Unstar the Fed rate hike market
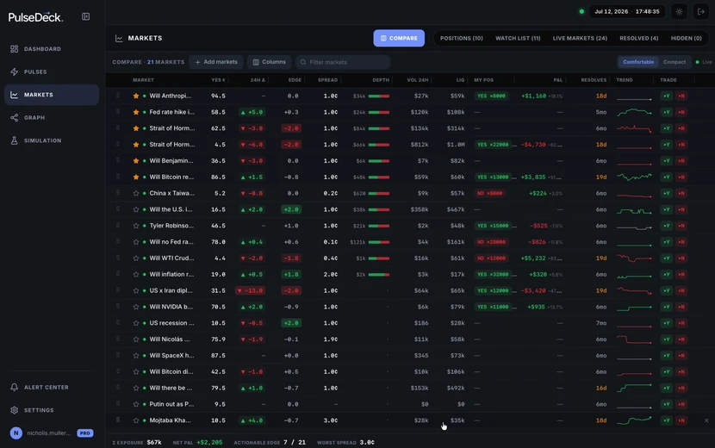 pyautogui.click(x=136, y=112)
